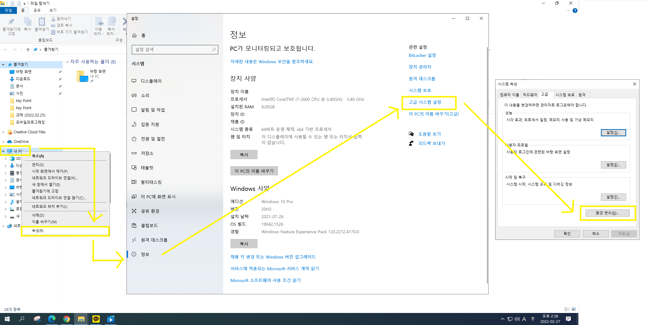Viewport: 647px width, 325px height.
Task: Open Remote (원격) tab in System Properties
Action: [x=582, y=95]
